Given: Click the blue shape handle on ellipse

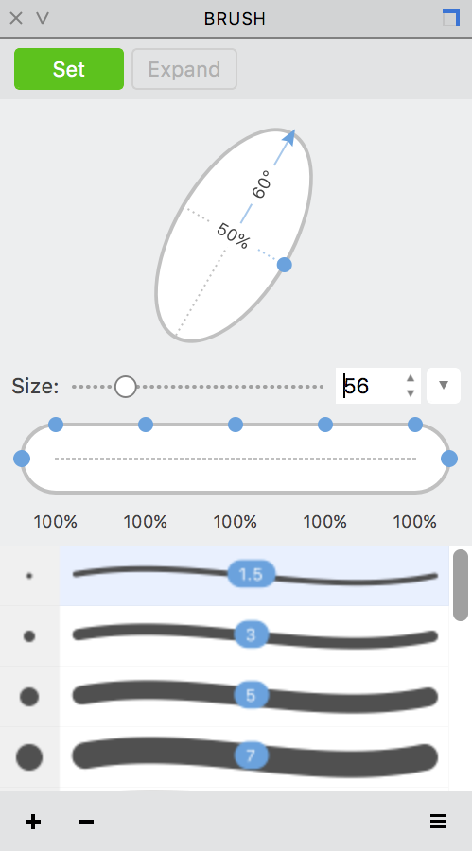Looking at the screenshot, I should tap(284, 265).
